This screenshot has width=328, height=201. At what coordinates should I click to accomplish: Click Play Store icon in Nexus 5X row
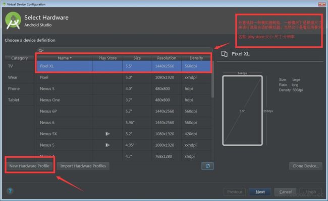point(107,134)
